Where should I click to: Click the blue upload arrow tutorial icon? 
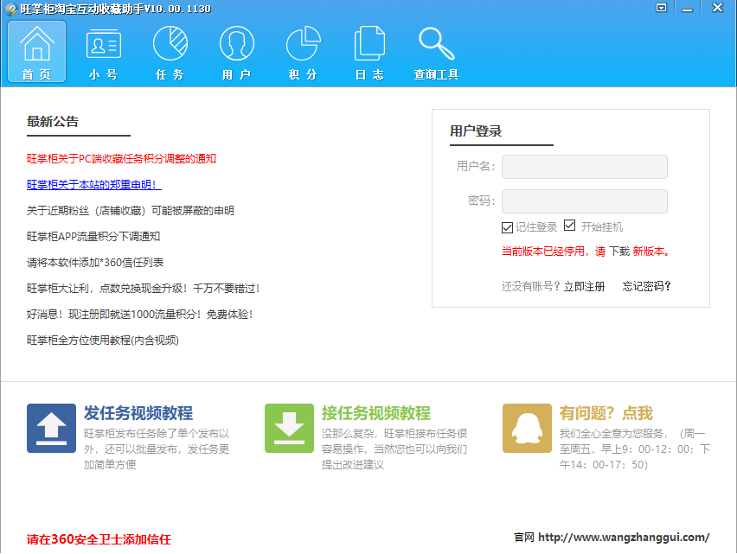point(51,428)
